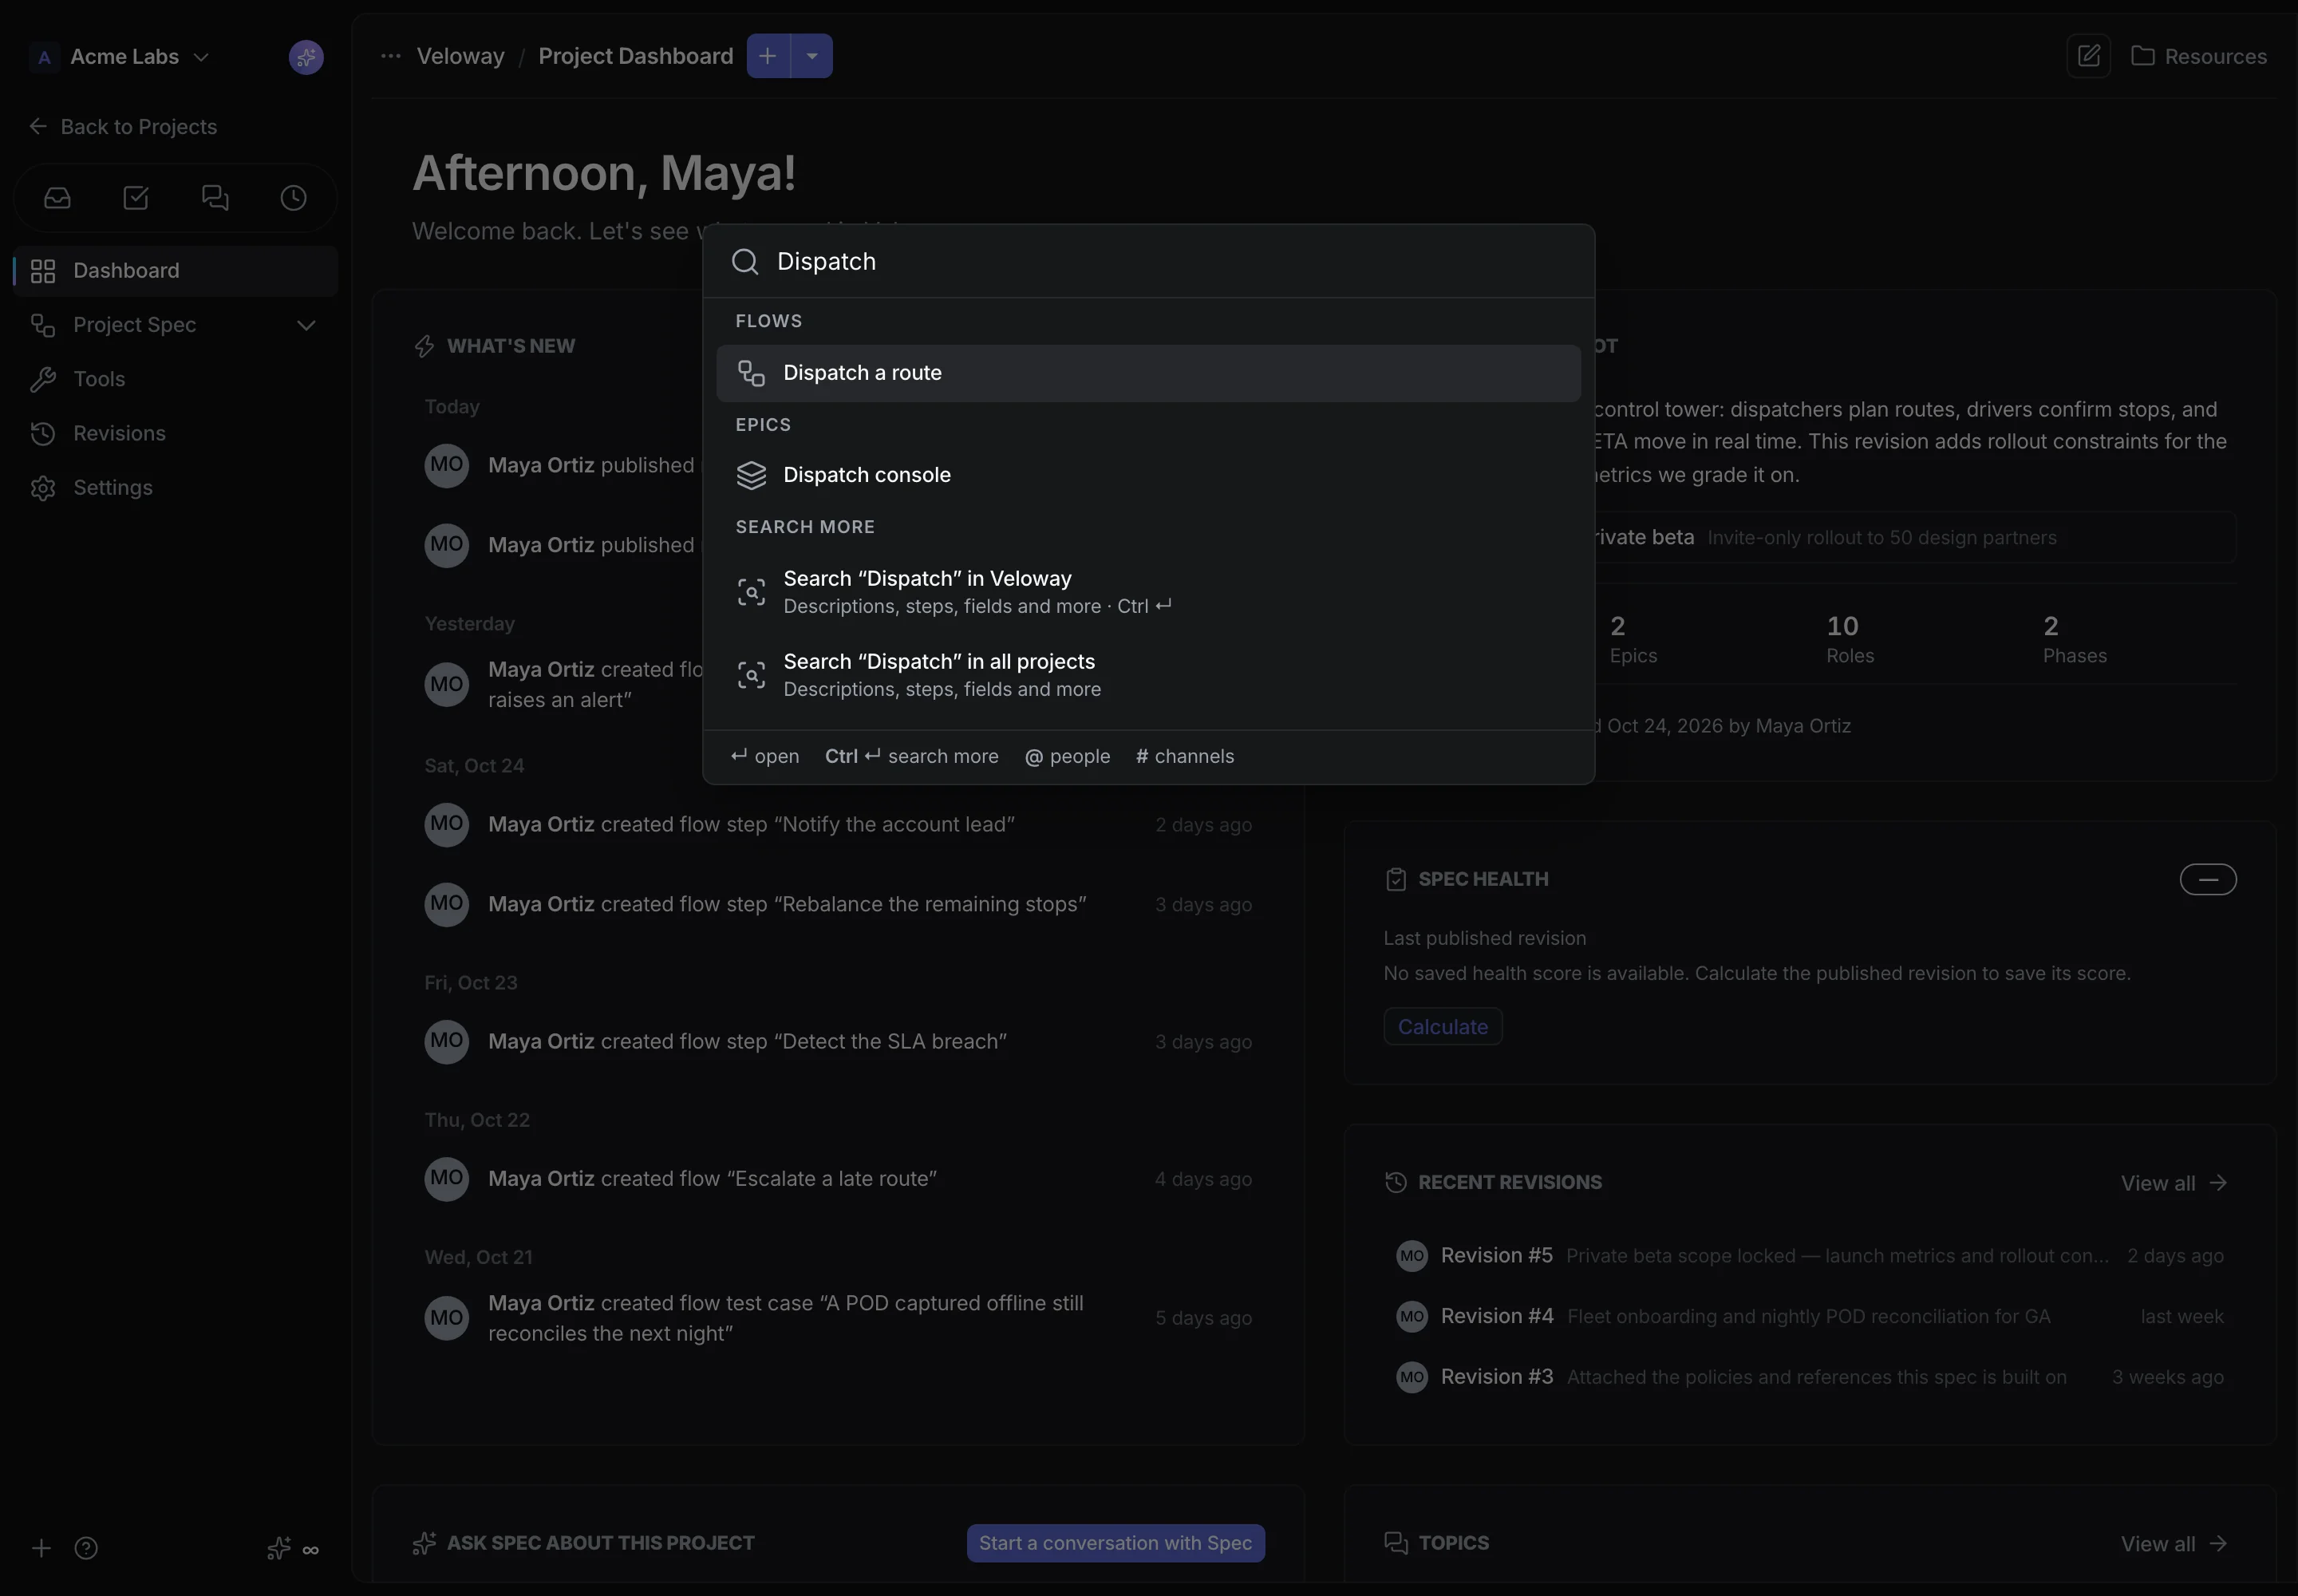Click "Detect the SLA breach" activity entry
Viewport: 2298px width, 1596px height.
[838, 1042]
